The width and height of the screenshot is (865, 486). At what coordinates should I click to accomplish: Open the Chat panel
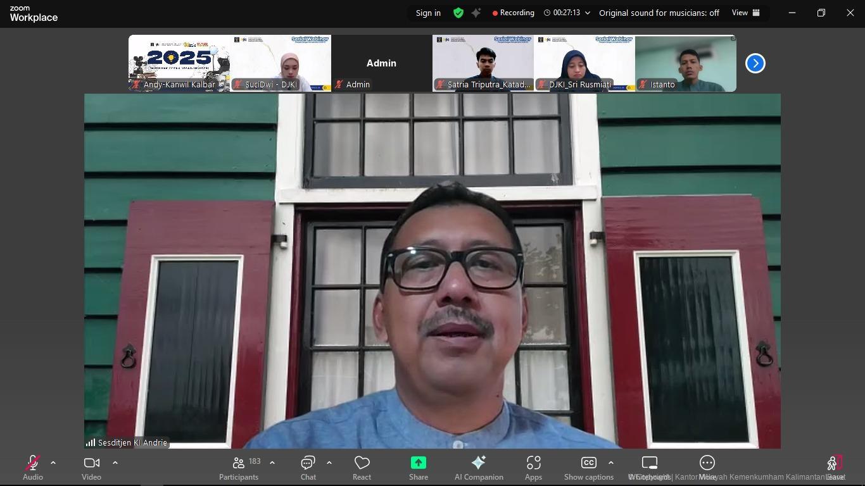click(308, 468)
